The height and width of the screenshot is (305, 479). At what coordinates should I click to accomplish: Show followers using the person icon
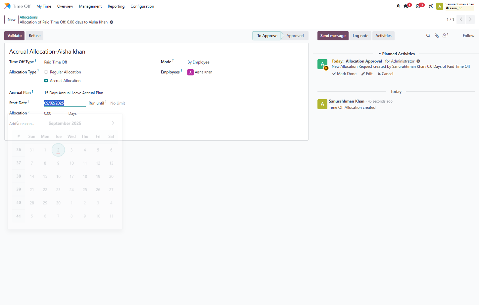click(x=445, y=35)
